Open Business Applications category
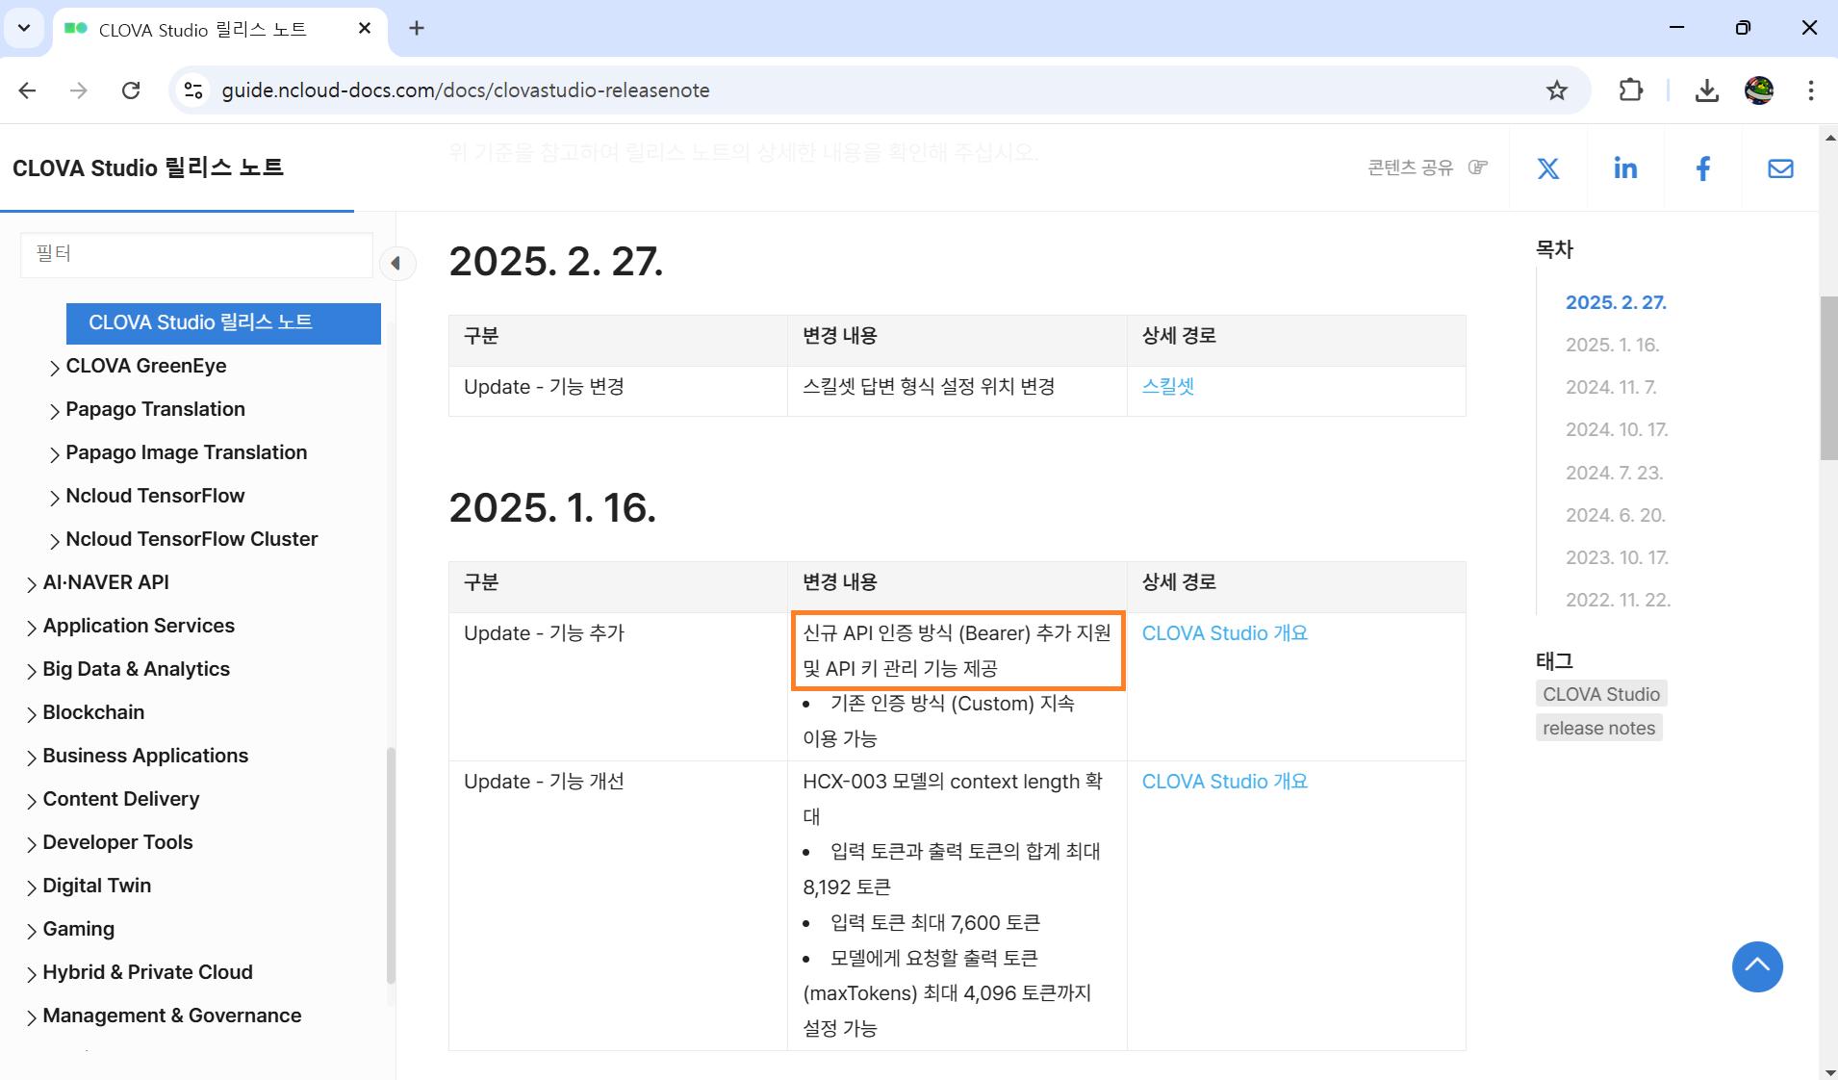Image resolution: width=1838 pixels, height=1080 pixels. (145, 756)
